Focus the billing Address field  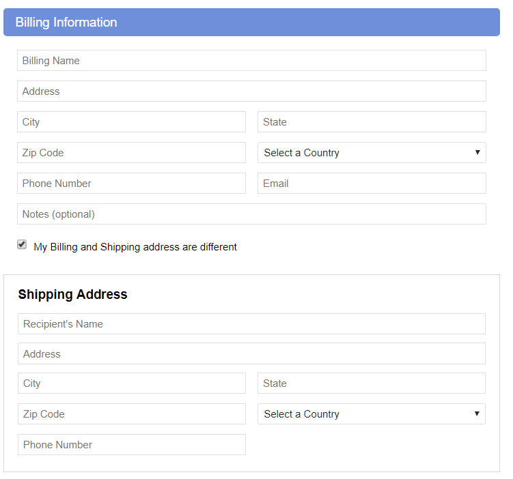click(251, 91)
